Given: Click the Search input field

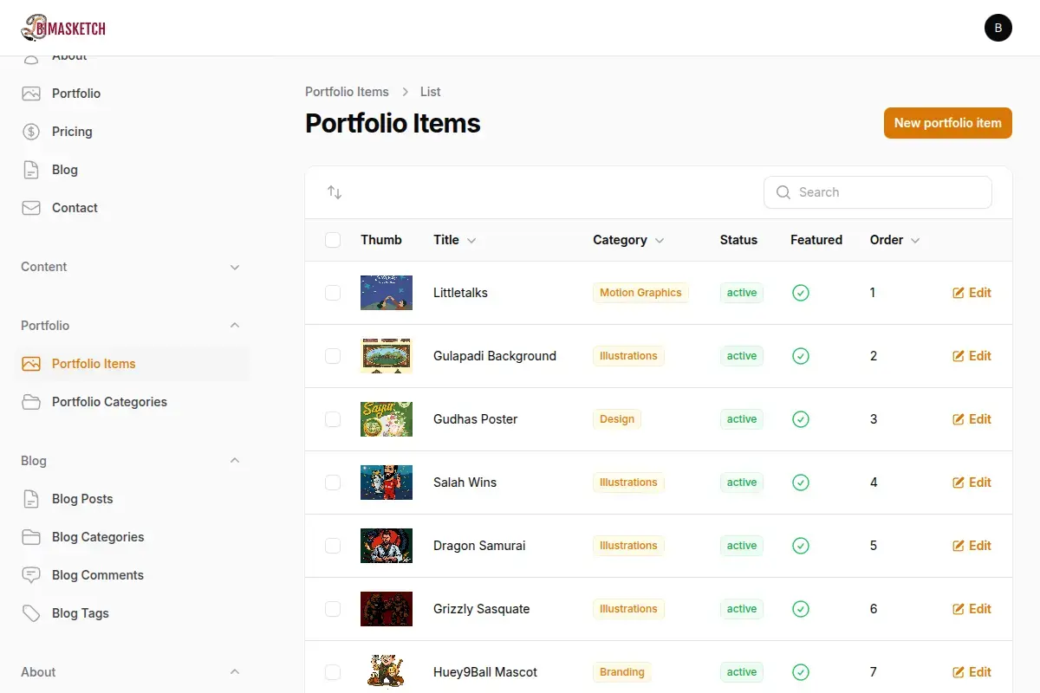Looking at the screenshot, I should 877,192.
